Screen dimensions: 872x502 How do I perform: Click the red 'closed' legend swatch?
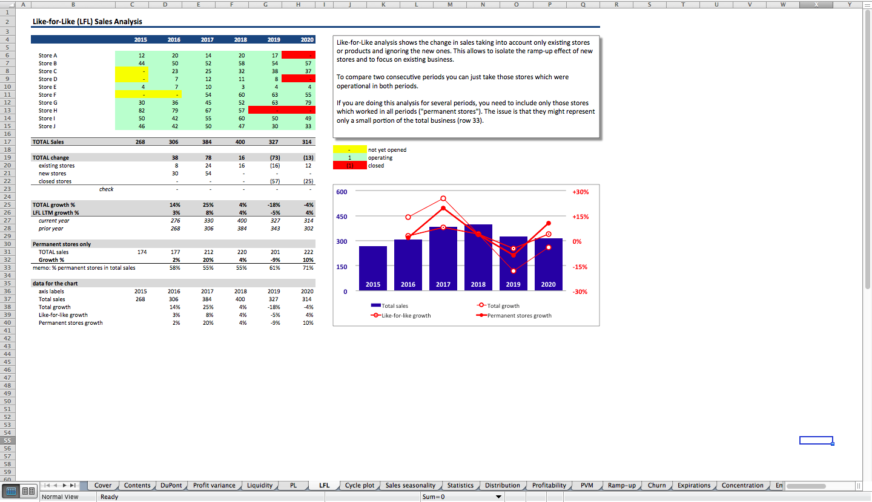(x=349, y=165)
